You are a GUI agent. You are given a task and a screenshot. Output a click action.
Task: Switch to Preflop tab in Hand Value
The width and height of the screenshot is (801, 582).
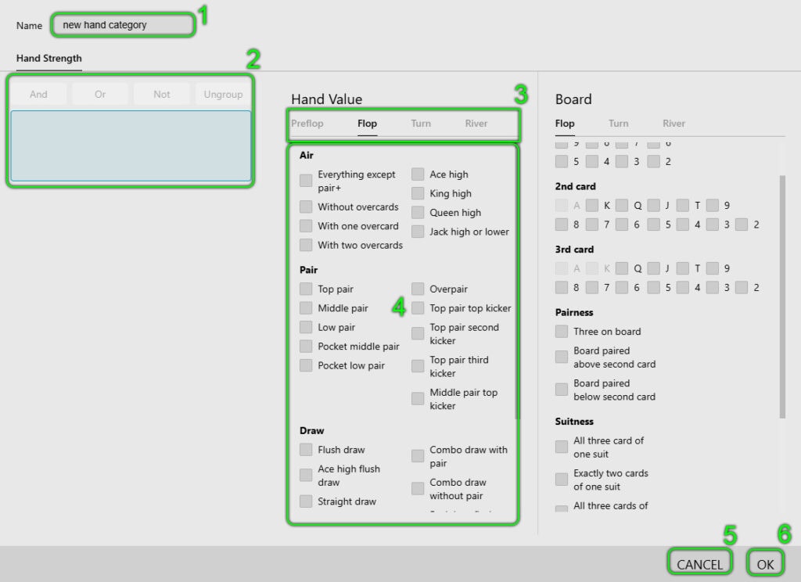coord(307,124)
